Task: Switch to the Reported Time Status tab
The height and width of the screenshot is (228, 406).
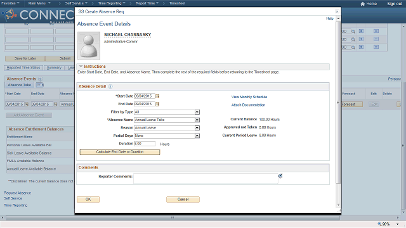Action: (x=23, y=68)
